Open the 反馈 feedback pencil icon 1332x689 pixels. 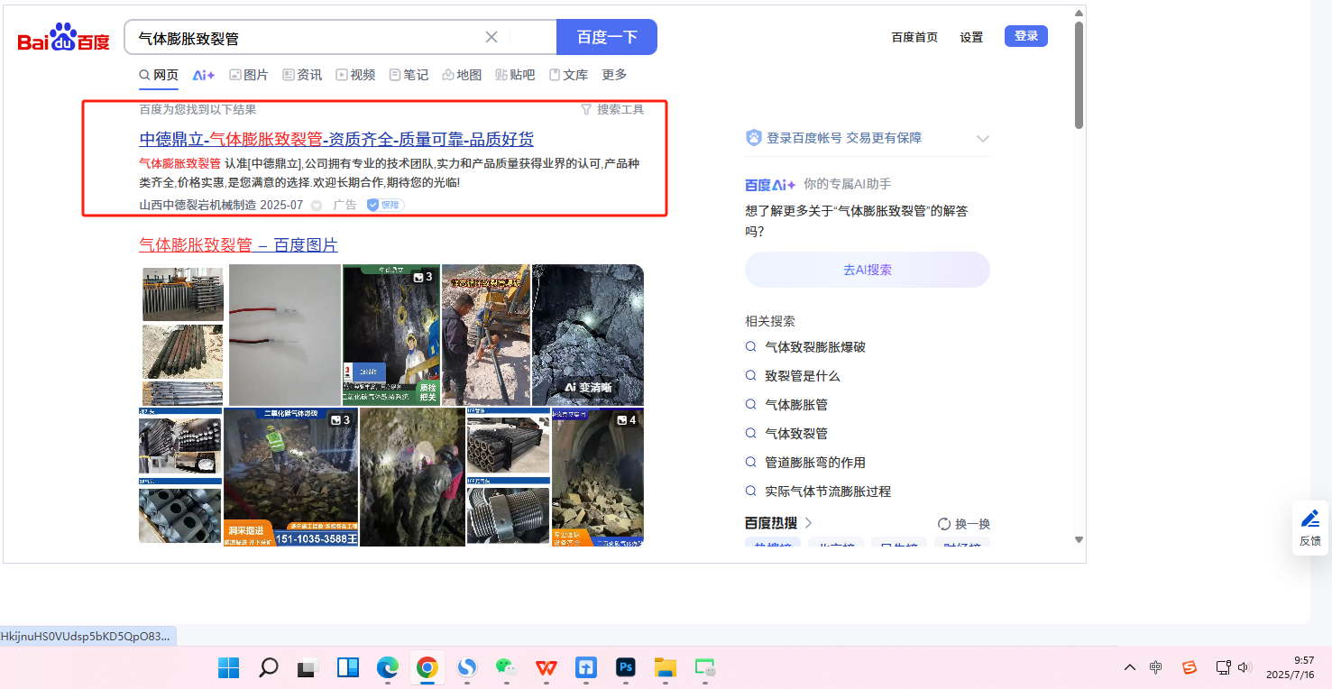click(x=1310, y=527)
